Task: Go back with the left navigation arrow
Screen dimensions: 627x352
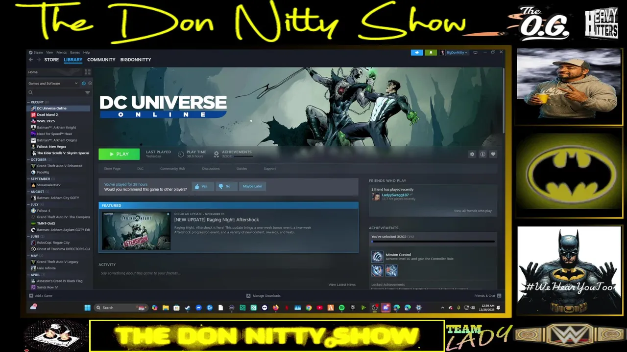Action: [31, 60]
